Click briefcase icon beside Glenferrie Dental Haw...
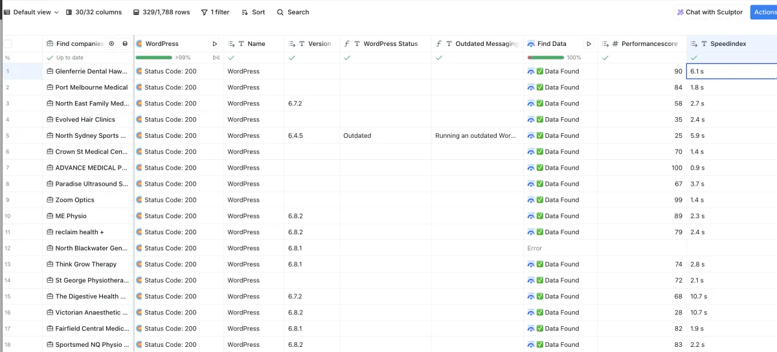The image size is (777, 352). (x=50, y=71)
